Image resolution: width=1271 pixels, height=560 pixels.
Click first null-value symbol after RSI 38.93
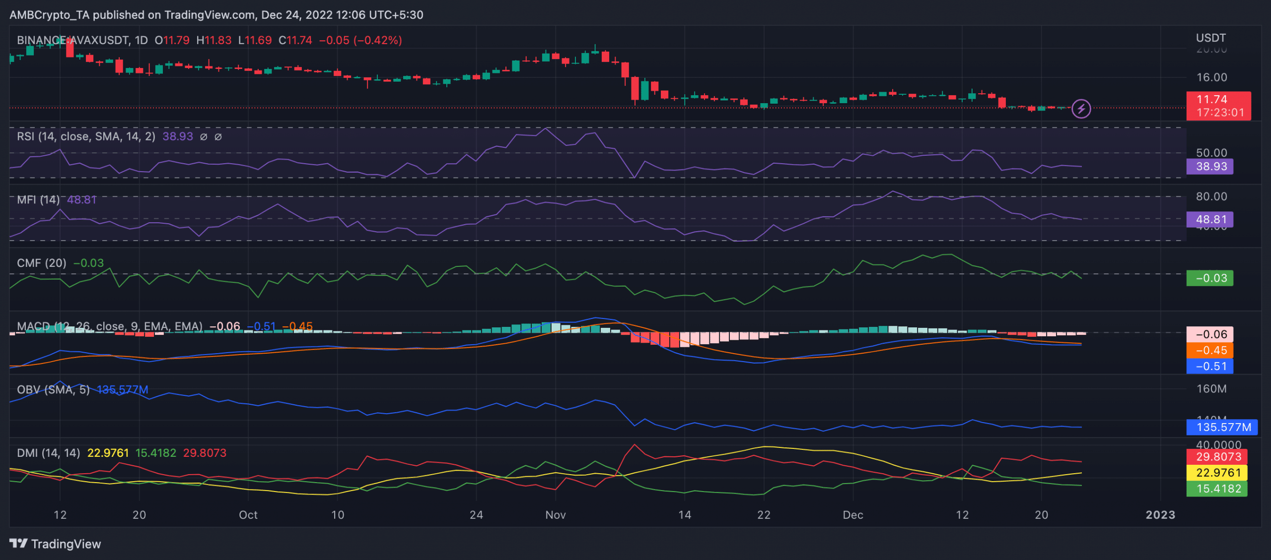tap(204, 137)
